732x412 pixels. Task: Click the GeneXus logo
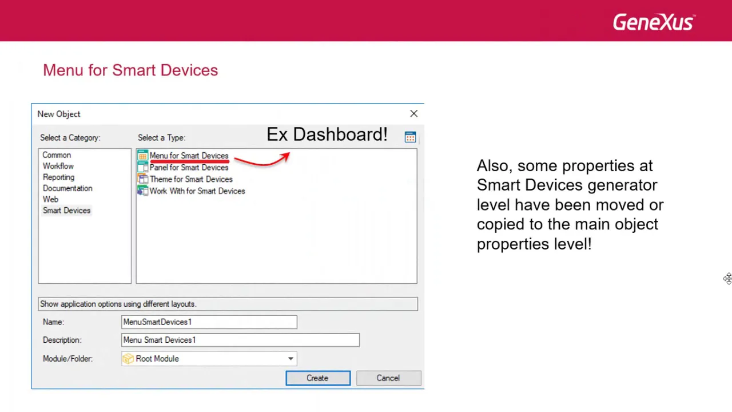click(x=654, y=22)
